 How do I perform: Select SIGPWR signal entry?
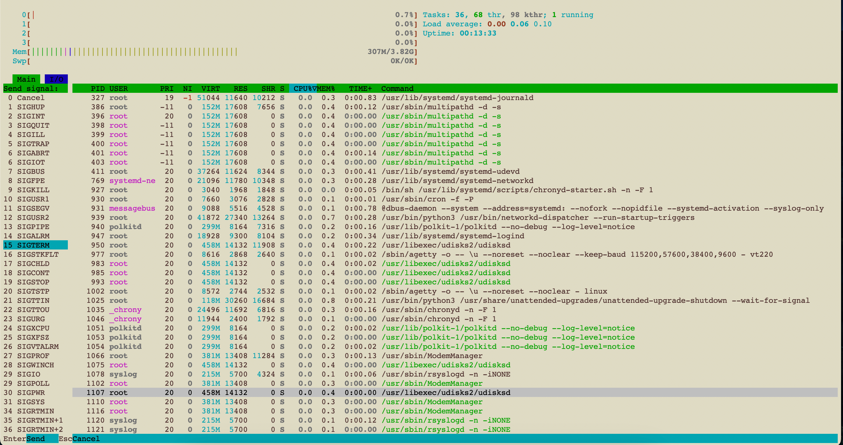click(x=36, y=393)
